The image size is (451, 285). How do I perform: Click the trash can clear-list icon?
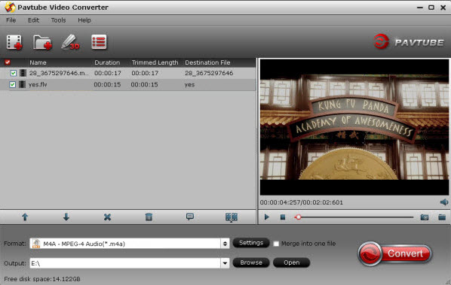coord(149,217)
